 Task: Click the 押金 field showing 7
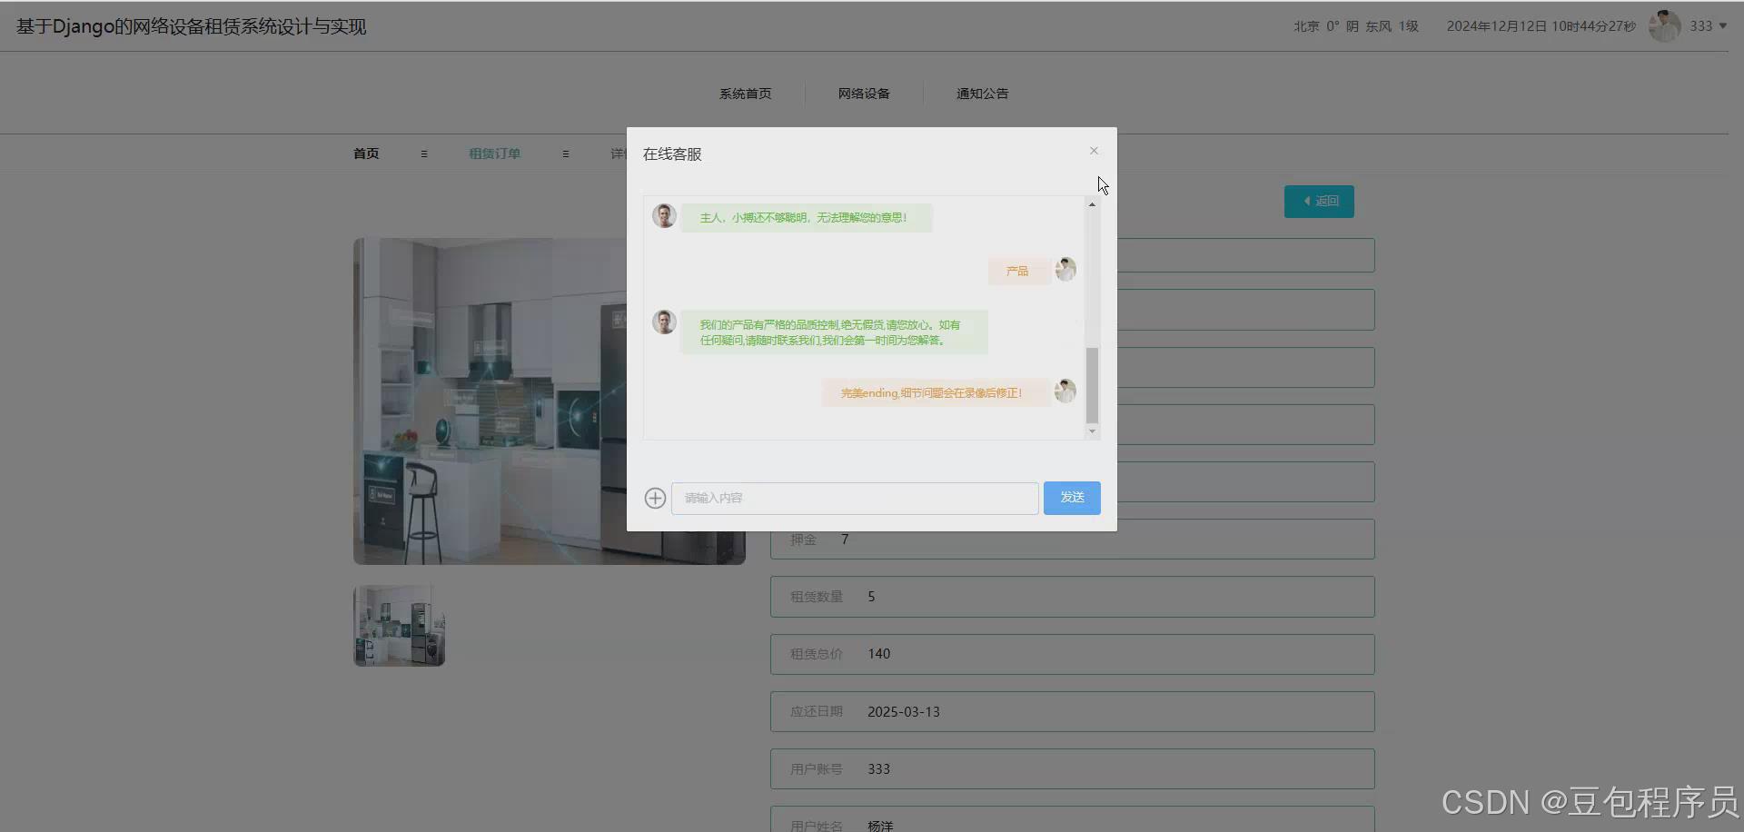tap(1073, 540)
